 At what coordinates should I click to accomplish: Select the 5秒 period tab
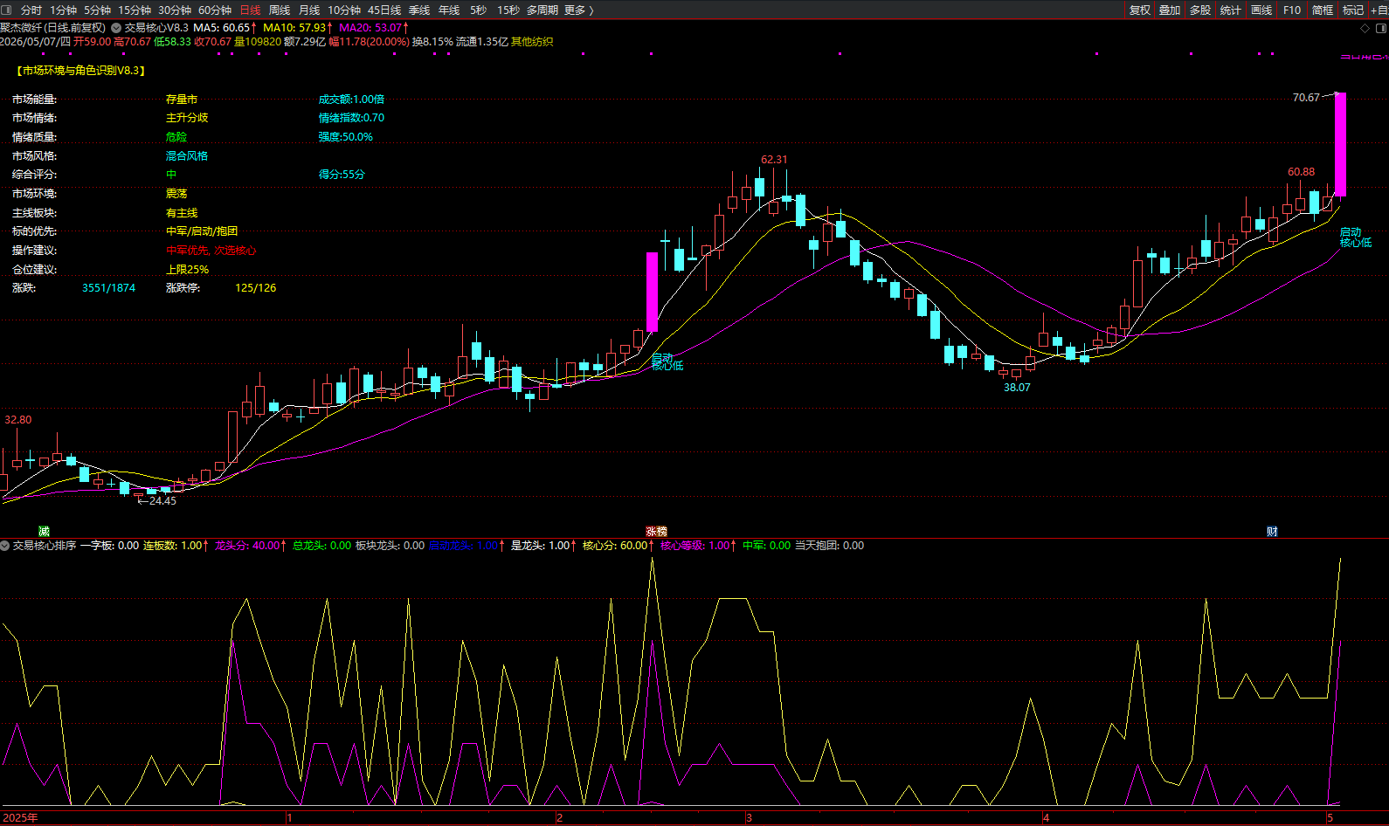[x=478, y=10]
